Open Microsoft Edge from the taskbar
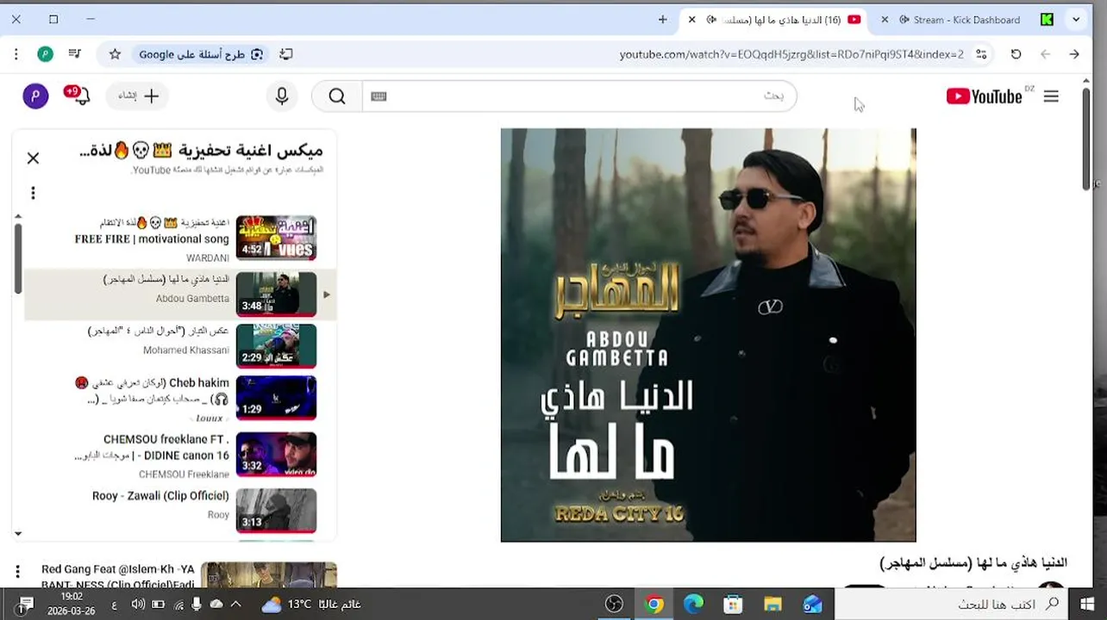 pos(693,604)
